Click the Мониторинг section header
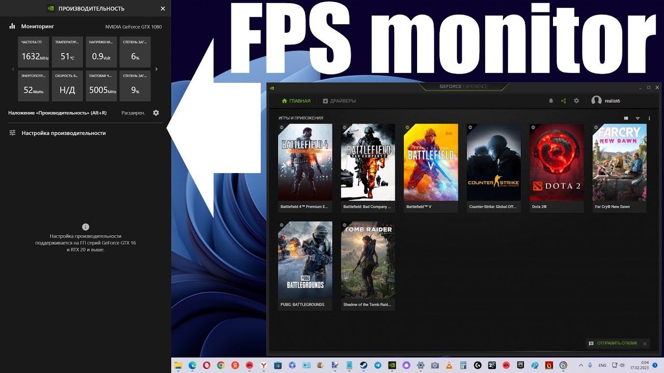The image size is (664, 373). (37, 26)
